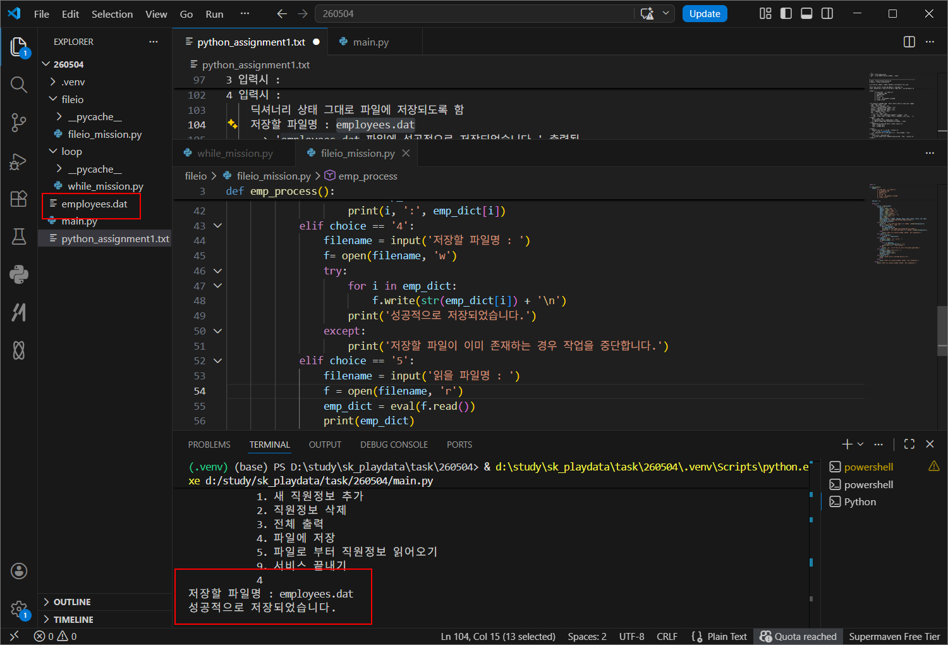Viewport: 948px width, 645px height.
Task: Click the Customize Layout icon
Action: coord(765,13)
